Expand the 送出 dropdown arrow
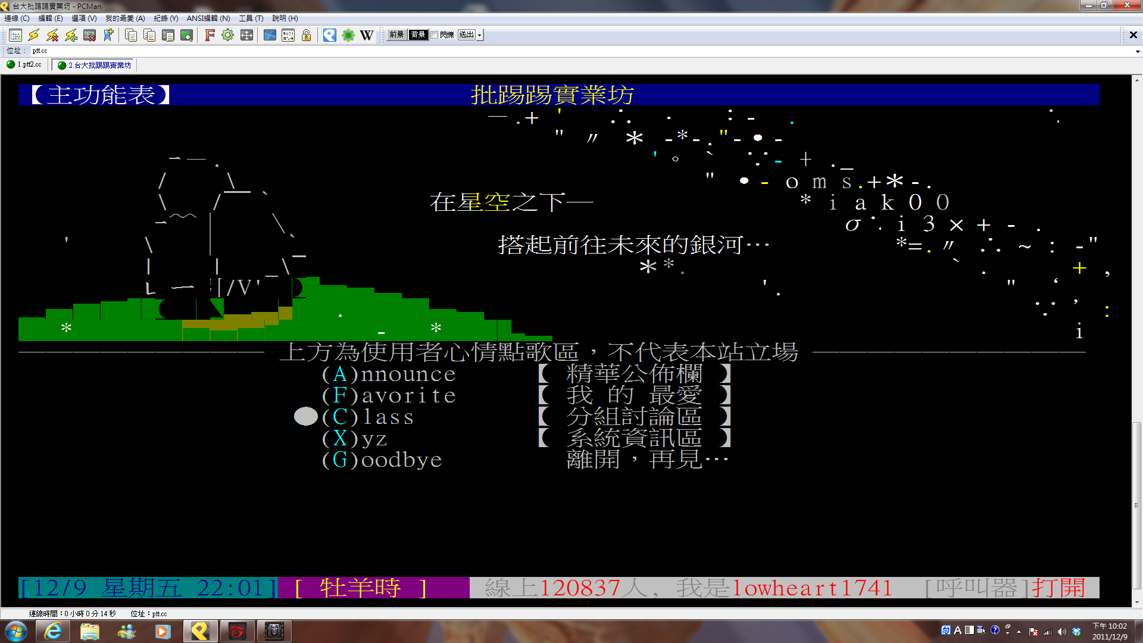Viewport: 1143px width, 643px height. click(480, 35)
